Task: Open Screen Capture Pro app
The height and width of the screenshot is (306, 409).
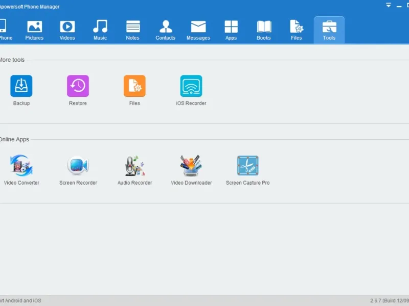Action: (x=248, y=170)
